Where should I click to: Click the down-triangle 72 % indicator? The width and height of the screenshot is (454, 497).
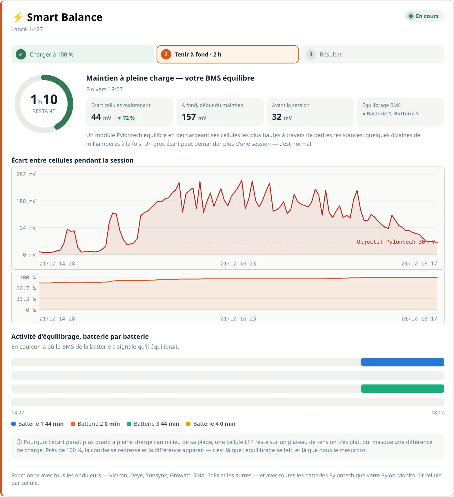coord(126,118)
